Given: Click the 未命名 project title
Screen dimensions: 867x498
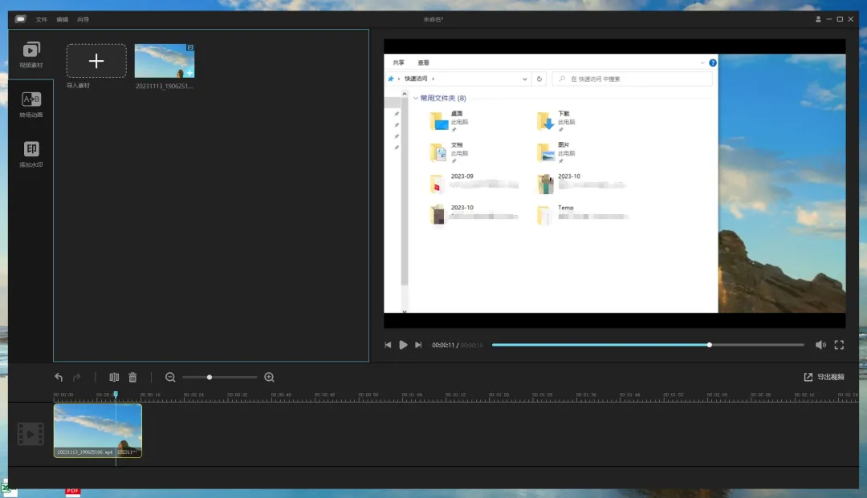Looking at the screenshot, I should (x=433, y=19).
